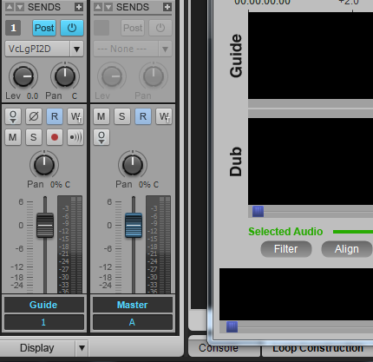Select the Guide track name label
This screenshot has width=373, height=362.
[44, 305]
